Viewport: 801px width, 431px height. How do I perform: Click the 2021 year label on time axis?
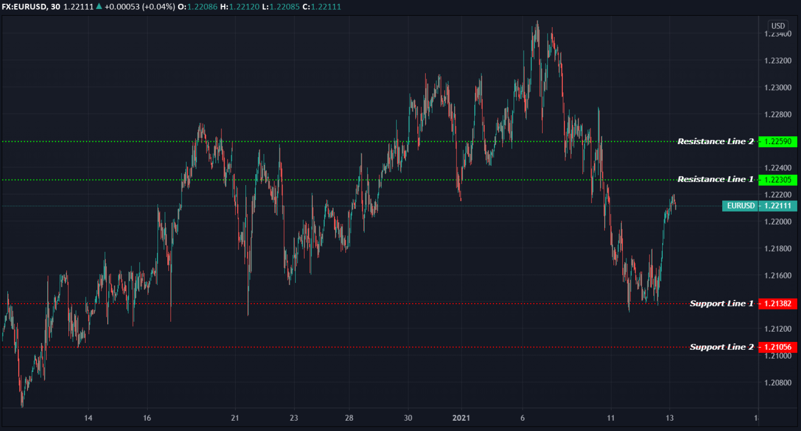pyautogui.click(x=461, y=418)
